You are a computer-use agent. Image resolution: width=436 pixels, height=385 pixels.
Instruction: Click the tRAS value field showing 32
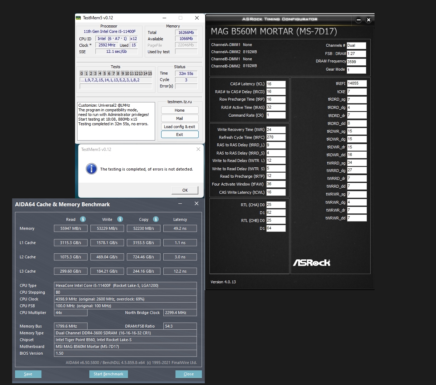[276, 107]
